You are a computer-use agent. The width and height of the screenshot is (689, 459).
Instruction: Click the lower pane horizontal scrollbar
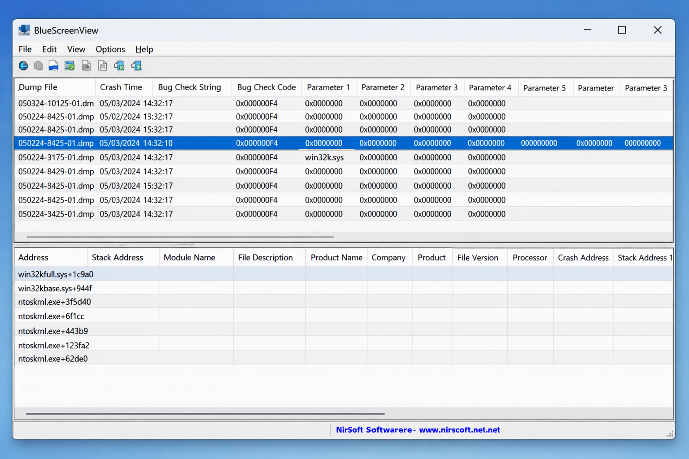205,414
